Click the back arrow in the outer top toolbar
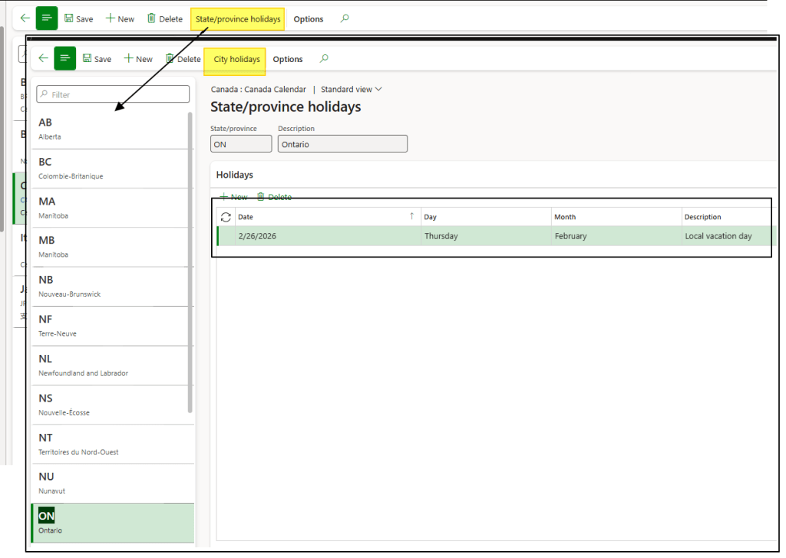The width and height of the screenshot is (786, 558). (x=25, y=18)
